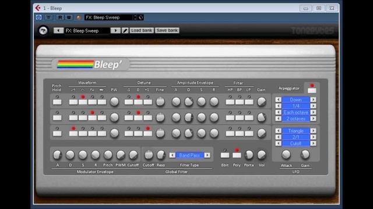This screenshot has width=373, height=209.
Task: Click the Modulator Envelope Pitch knob
Action: tap(108, 155)
